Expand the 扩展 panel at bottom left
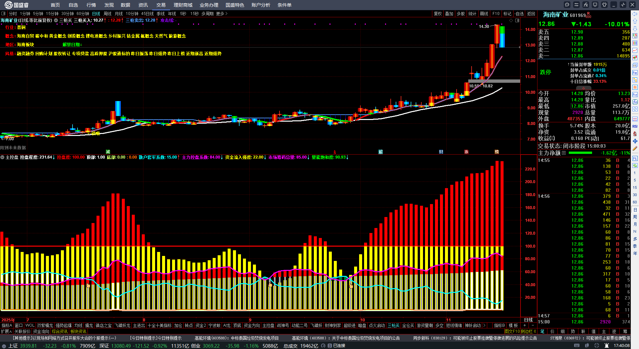The image size is (639, 349). click(6, 331)
